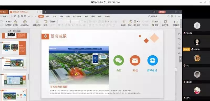Click the Reset (重置) button
The image size is (210, 101).
click(x=52, y=21)
